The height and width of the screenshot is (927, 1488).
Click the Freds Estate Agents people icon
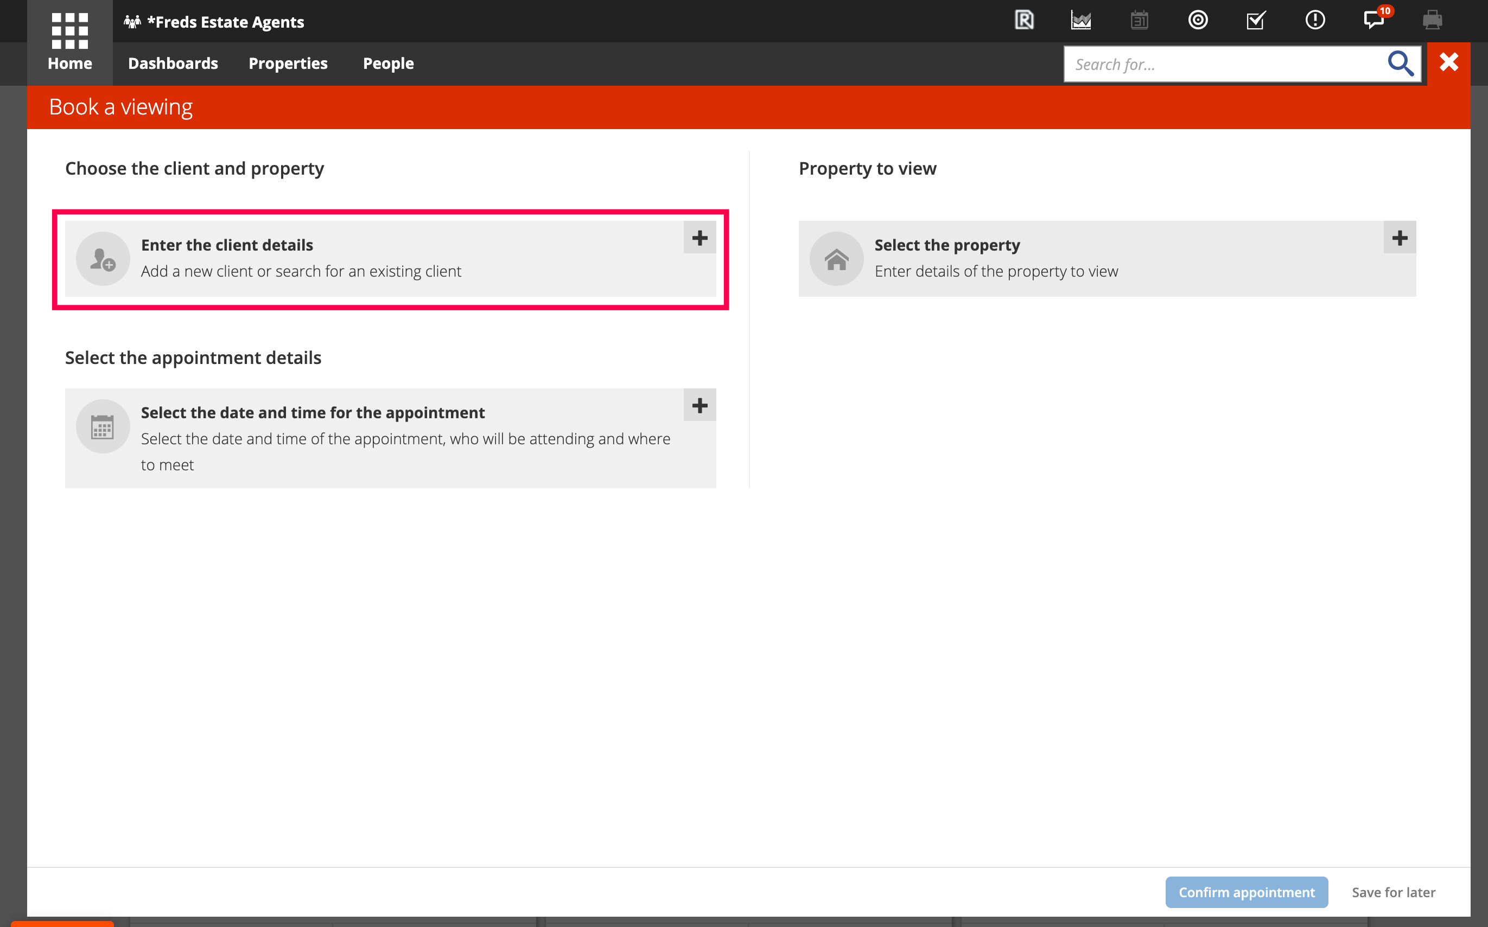(132, 22)
